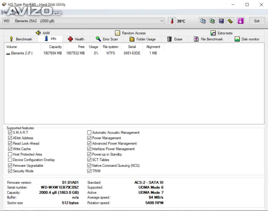268x211 pixels.
Task: Click the Serial column header
Action: coord(132,47)
